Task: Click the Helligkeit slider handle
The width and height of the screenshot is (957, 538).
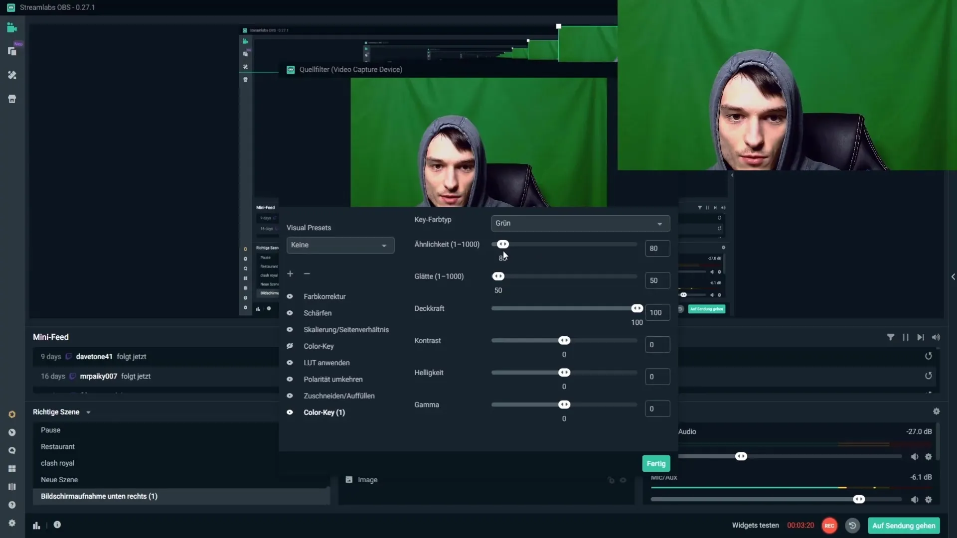Action: click(564, 372)
